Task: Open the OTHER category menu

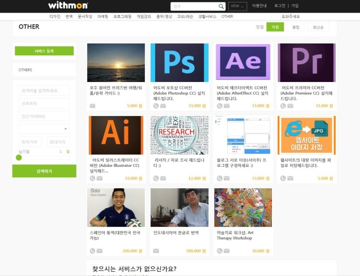Action: point(227,16)
